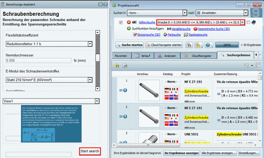Image resolution: width=264 pixels, height=158 pixels.
Task: Click the screw preview thumbnail in row 2
Action: pyautogui.click(x=149, y=116)
